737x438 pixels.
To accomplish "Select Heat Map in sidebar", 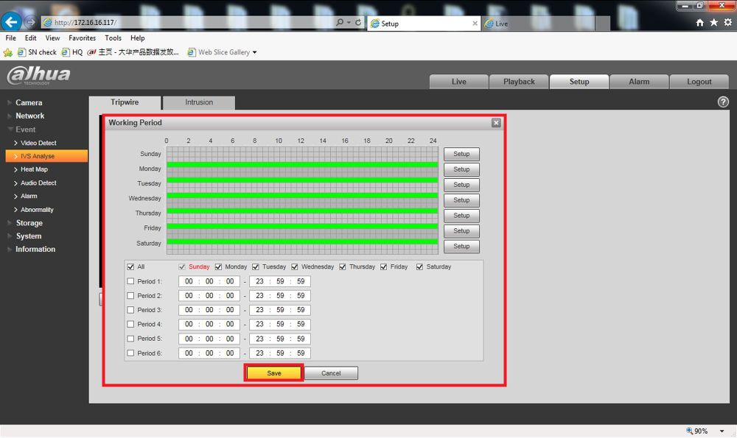I will coord(34,169).
